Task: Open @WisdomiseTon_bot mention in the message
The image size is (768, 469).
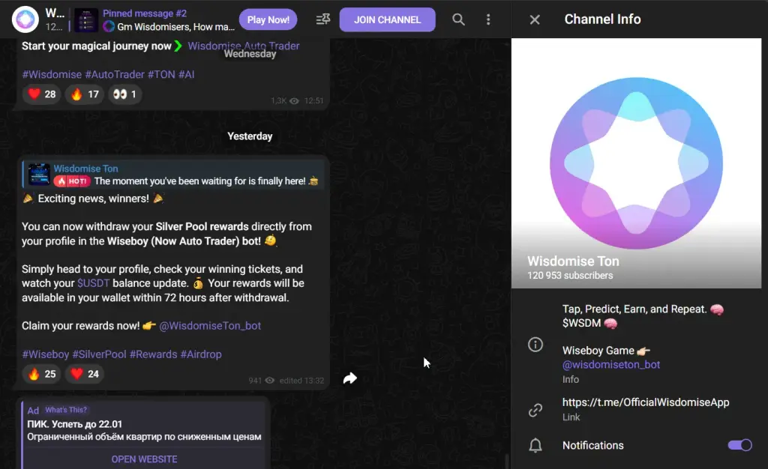Action: coord(210,326)
